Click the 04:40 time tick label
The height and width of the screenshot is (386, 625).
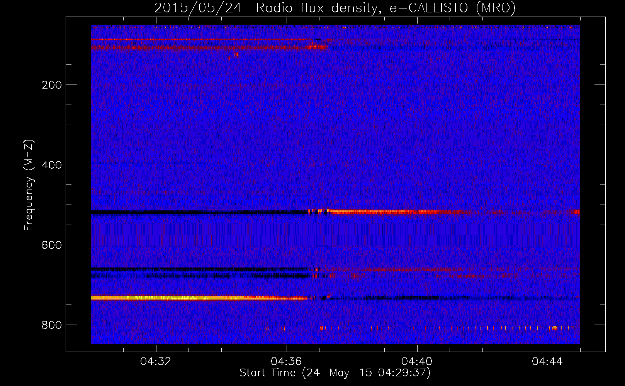point(417,362)
